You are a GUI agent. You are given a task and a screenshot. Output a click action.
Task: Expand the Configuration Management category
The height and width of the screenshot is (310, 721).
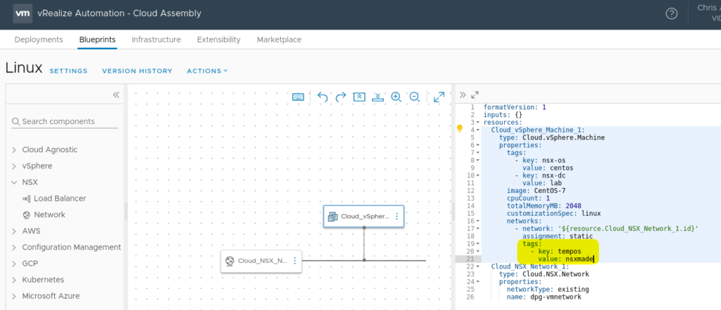(14, 247)
